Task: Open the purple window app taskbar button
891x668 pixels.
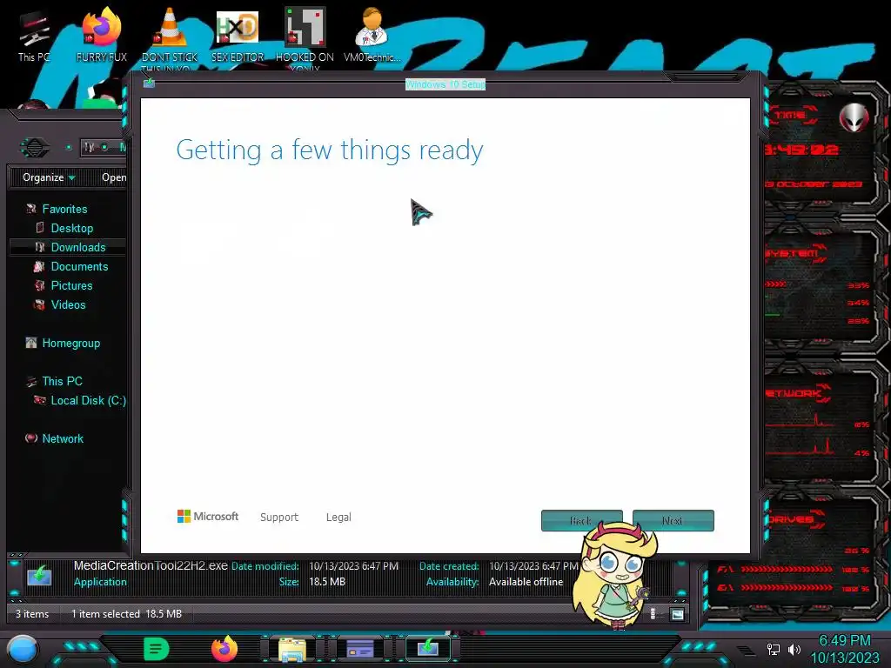Action: pos(360,648)
